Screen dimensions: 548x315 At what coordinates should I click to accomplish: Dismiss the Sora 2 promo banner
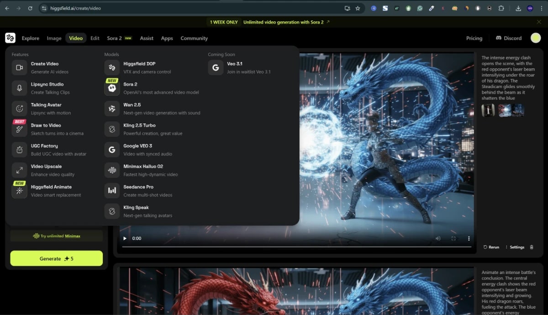pyautogui.click(x=539, y=22)
